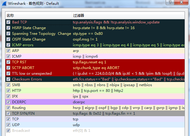The height and width of the screenshot is (136, 190).
Task: Select the Broadcast rule name
Action: [21, 130]
